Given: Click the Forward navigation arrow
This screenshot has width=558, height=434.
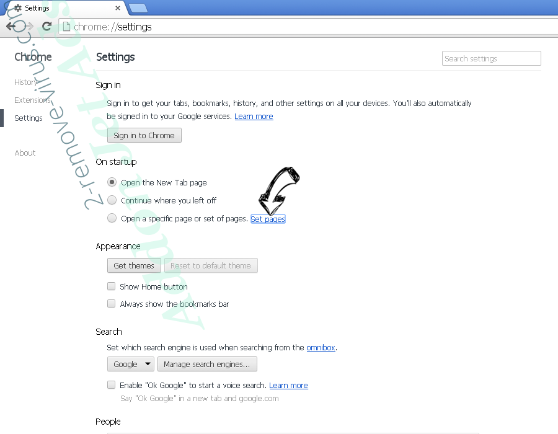Looking at the screenshot, I should pos(29,27).
